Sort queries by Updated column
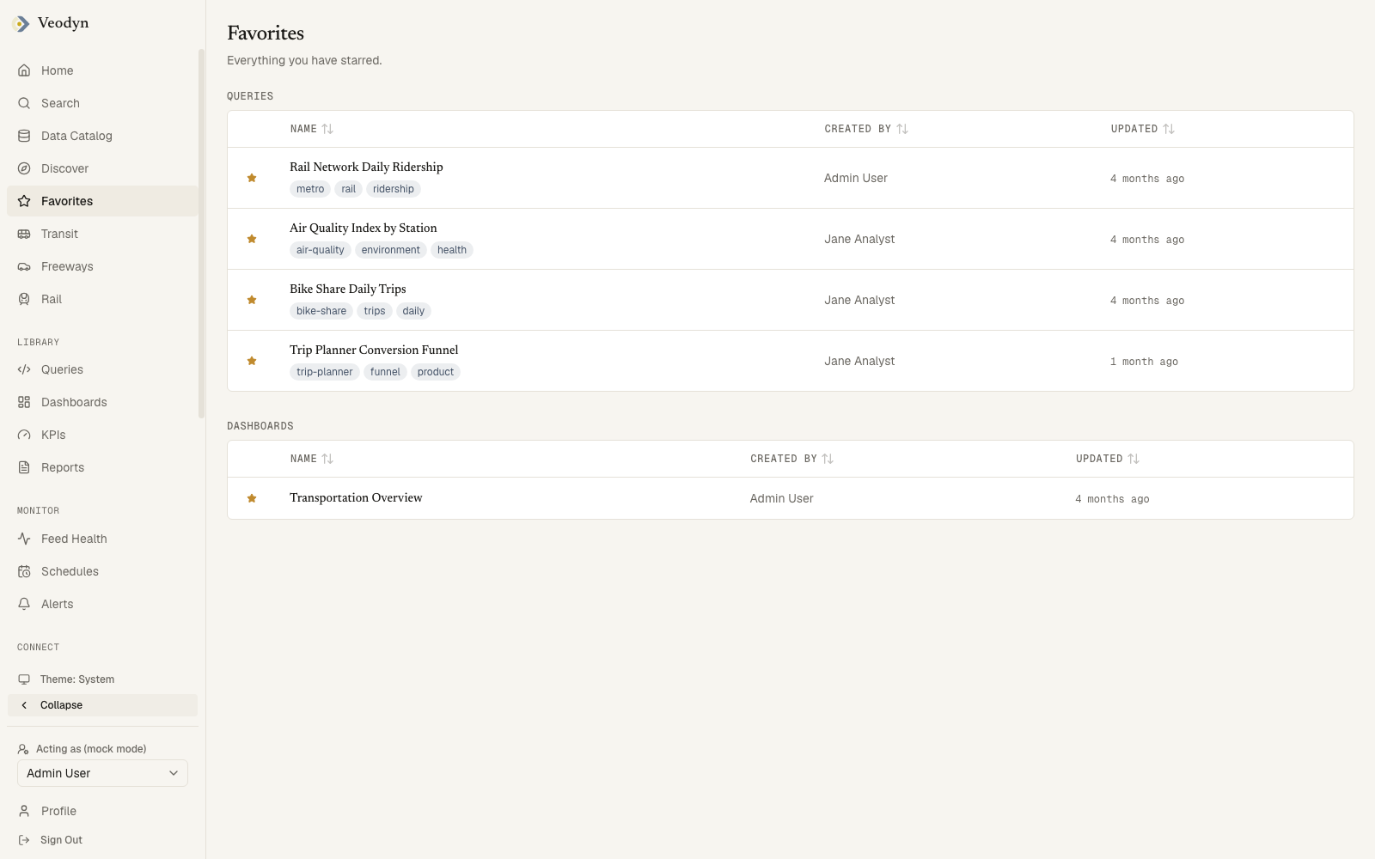1375x859 pixels. (x=1142, y=129)
